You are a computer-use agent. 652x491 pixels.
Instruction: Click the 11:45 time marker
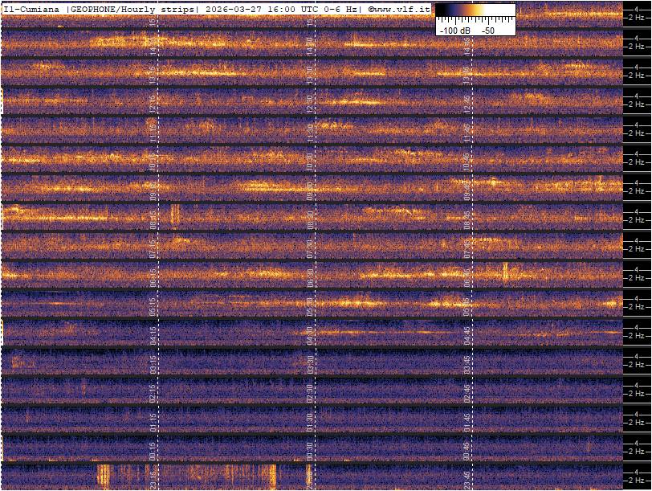(467, 132)
